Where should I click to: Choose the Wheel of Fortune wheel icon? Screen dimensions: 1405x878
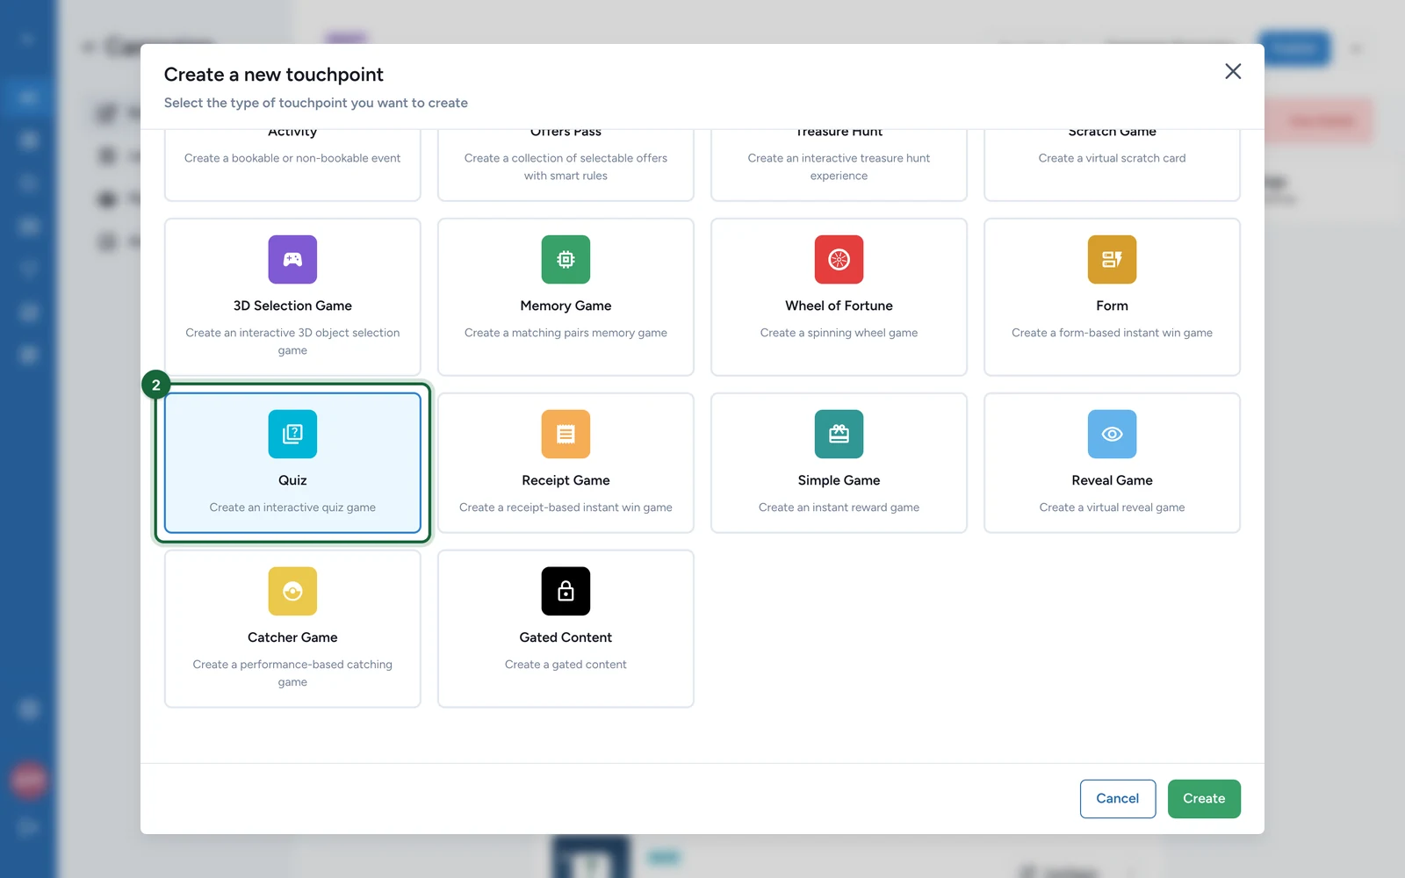(839, 259)
